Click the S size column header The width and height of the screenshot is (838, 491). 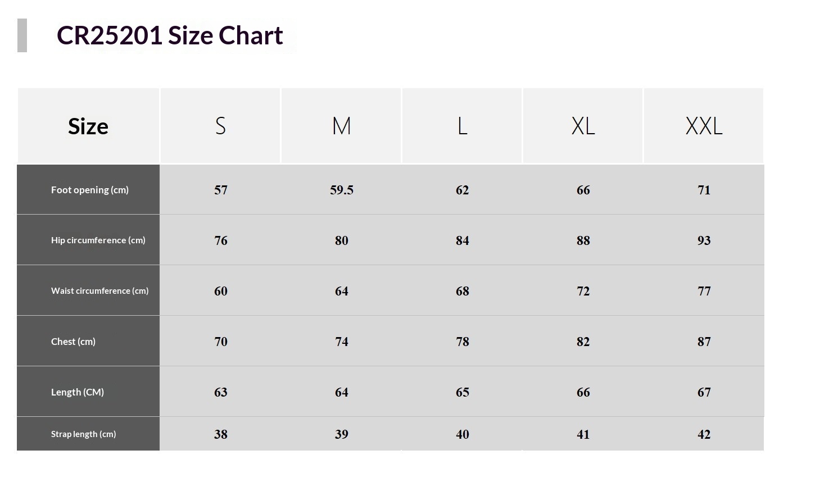[x=220, y=126]
